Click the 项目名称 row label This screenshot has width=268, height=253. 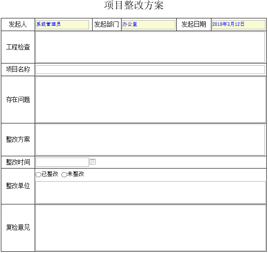pos(18,70)
